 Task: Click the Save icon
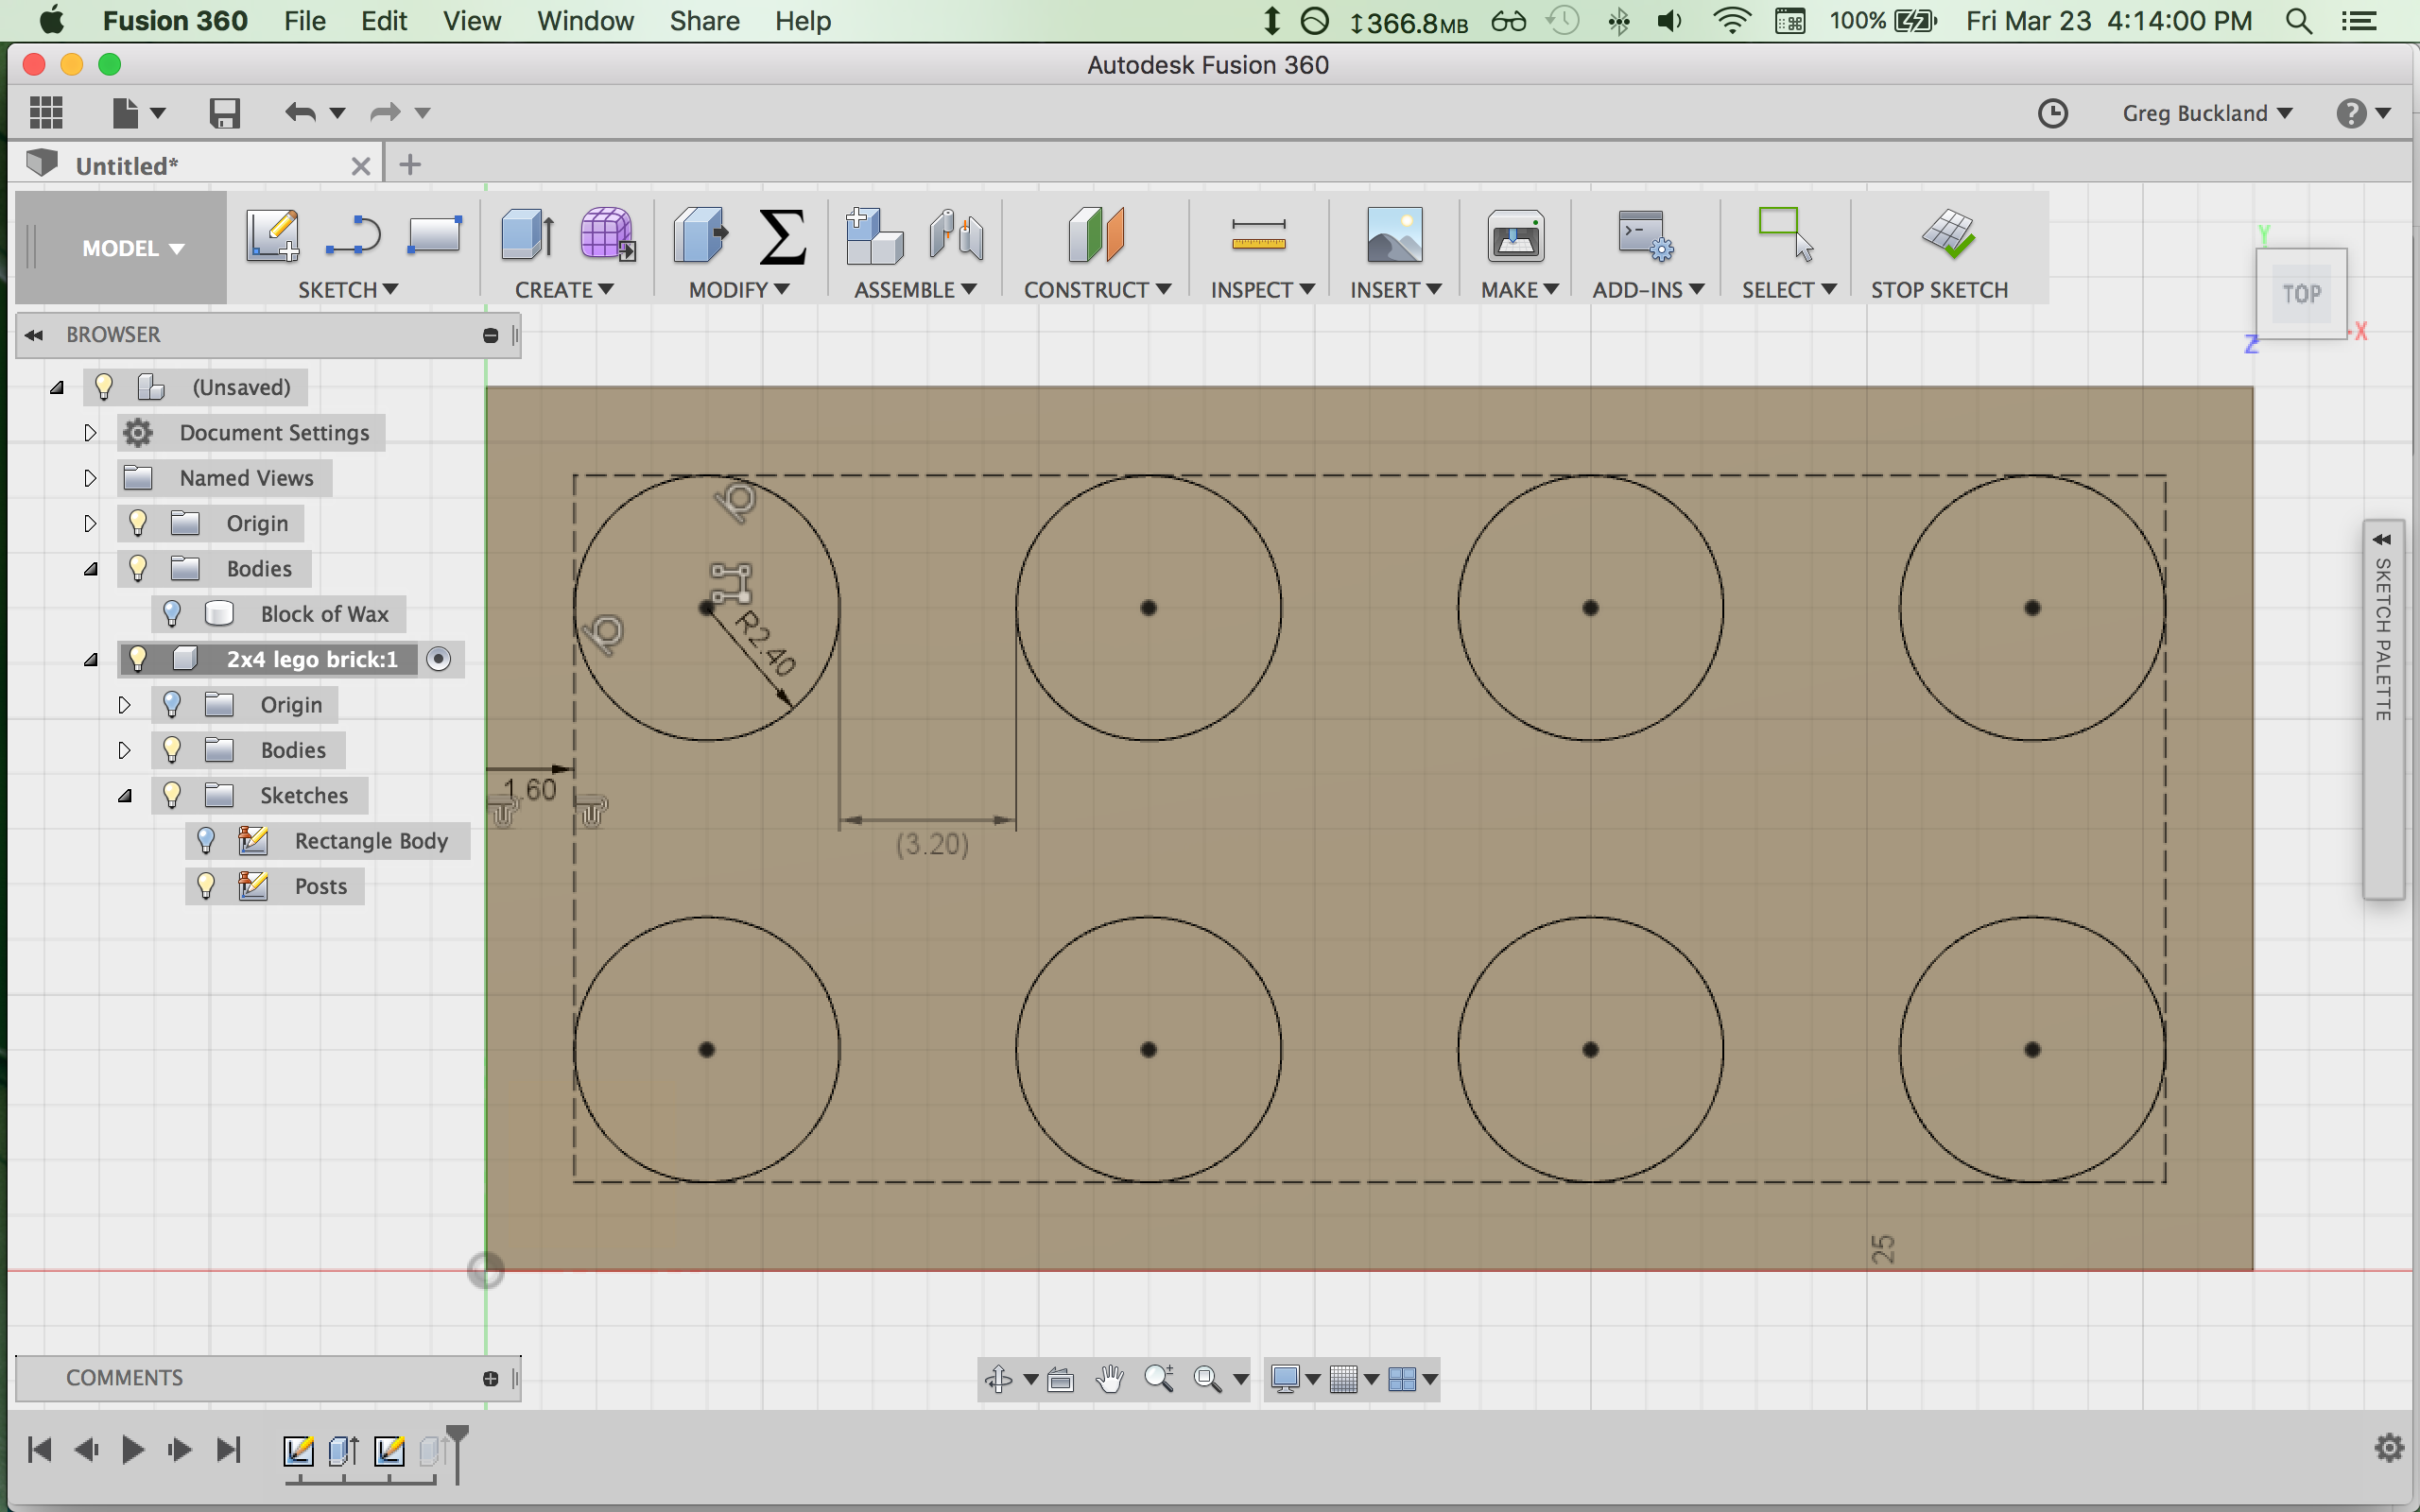[x=224, y=112]
